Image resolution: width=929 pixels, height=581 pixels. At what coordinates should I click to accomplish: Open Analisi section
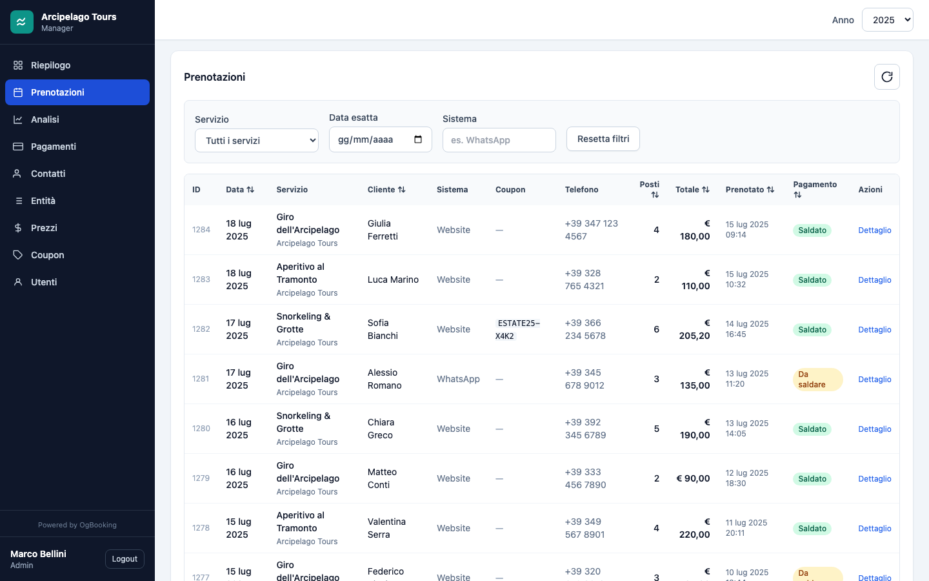click(x=77, y=119)
